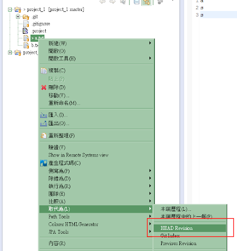Click the gray circles icon in the explorer toolbar
The image size is (237, 251).
pyautogui.click(x=160, y=2)
